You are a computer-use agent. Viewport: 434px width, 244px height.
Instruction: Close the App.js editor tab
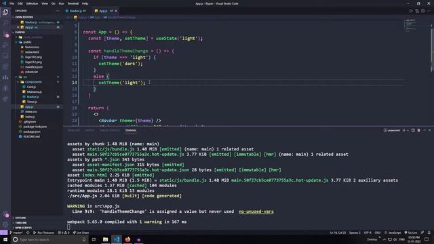coord(116,11)
